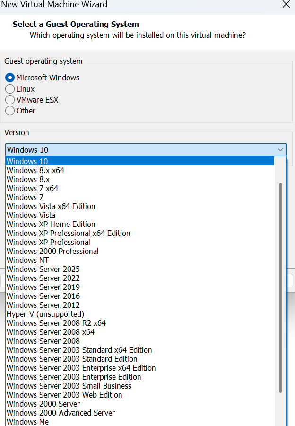Collapse the Version dropdown arrow
This screenshot has width=295, height=426.
[x=281, y=150]
